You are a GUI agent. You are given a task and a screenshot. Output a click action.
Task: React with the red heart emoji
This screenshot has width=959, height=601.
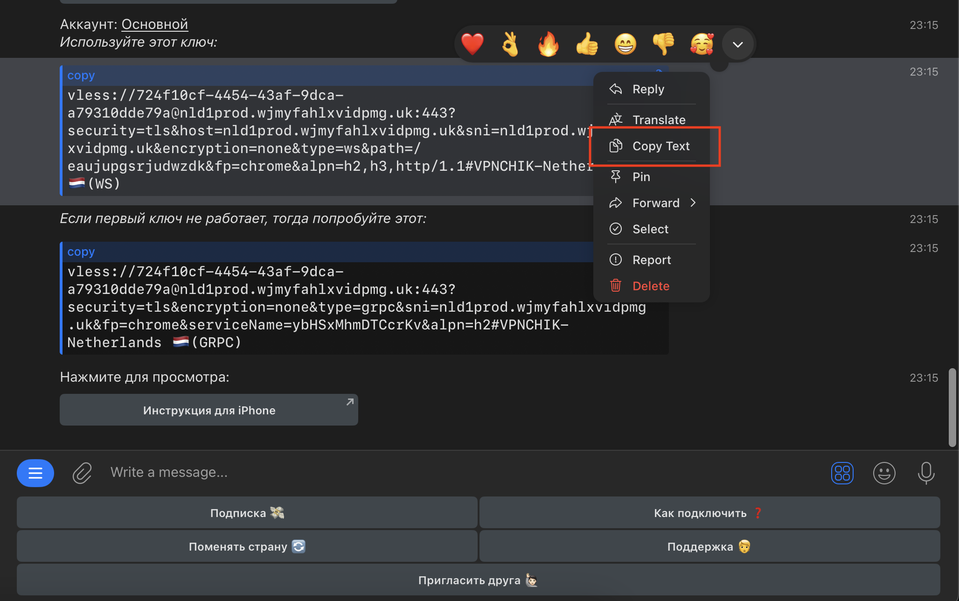472,44
